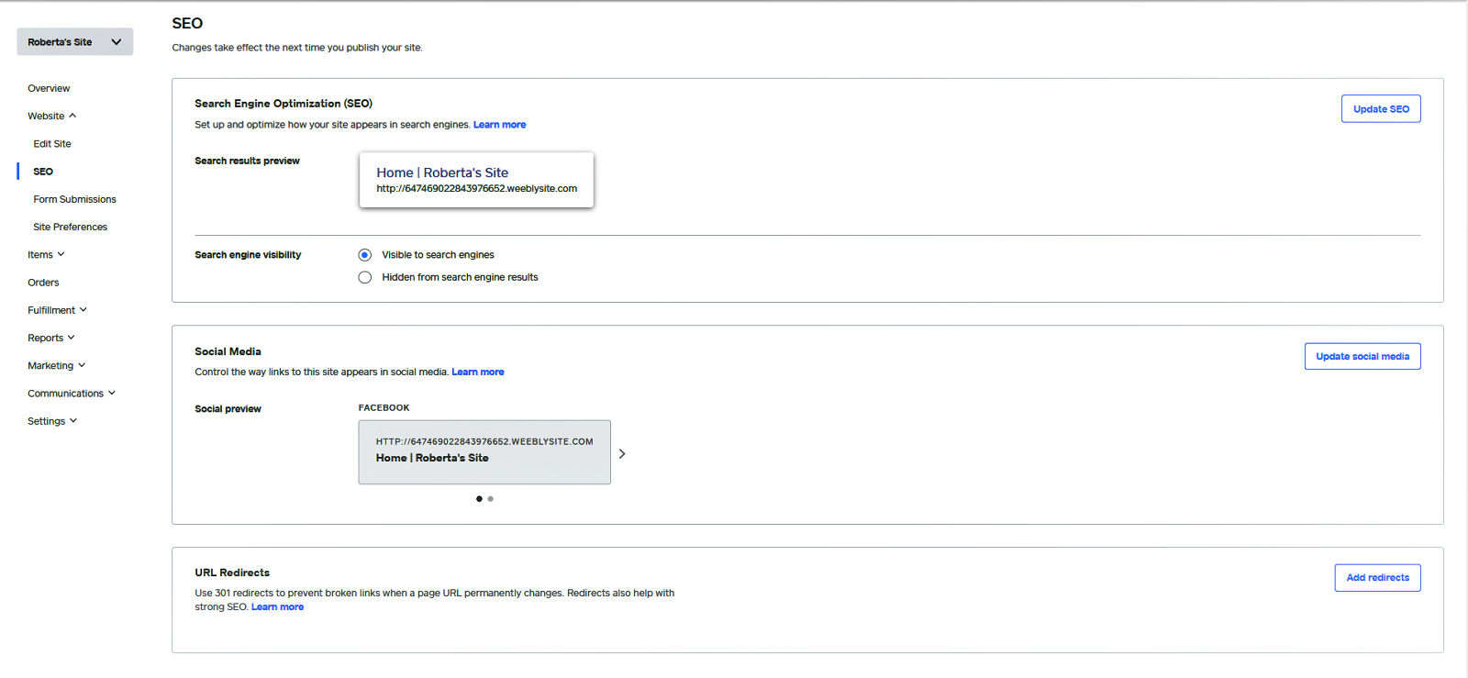Click the Update social media button
Image resolution: width=1468 pixels, height=678 pixels.
point(1362,357)
